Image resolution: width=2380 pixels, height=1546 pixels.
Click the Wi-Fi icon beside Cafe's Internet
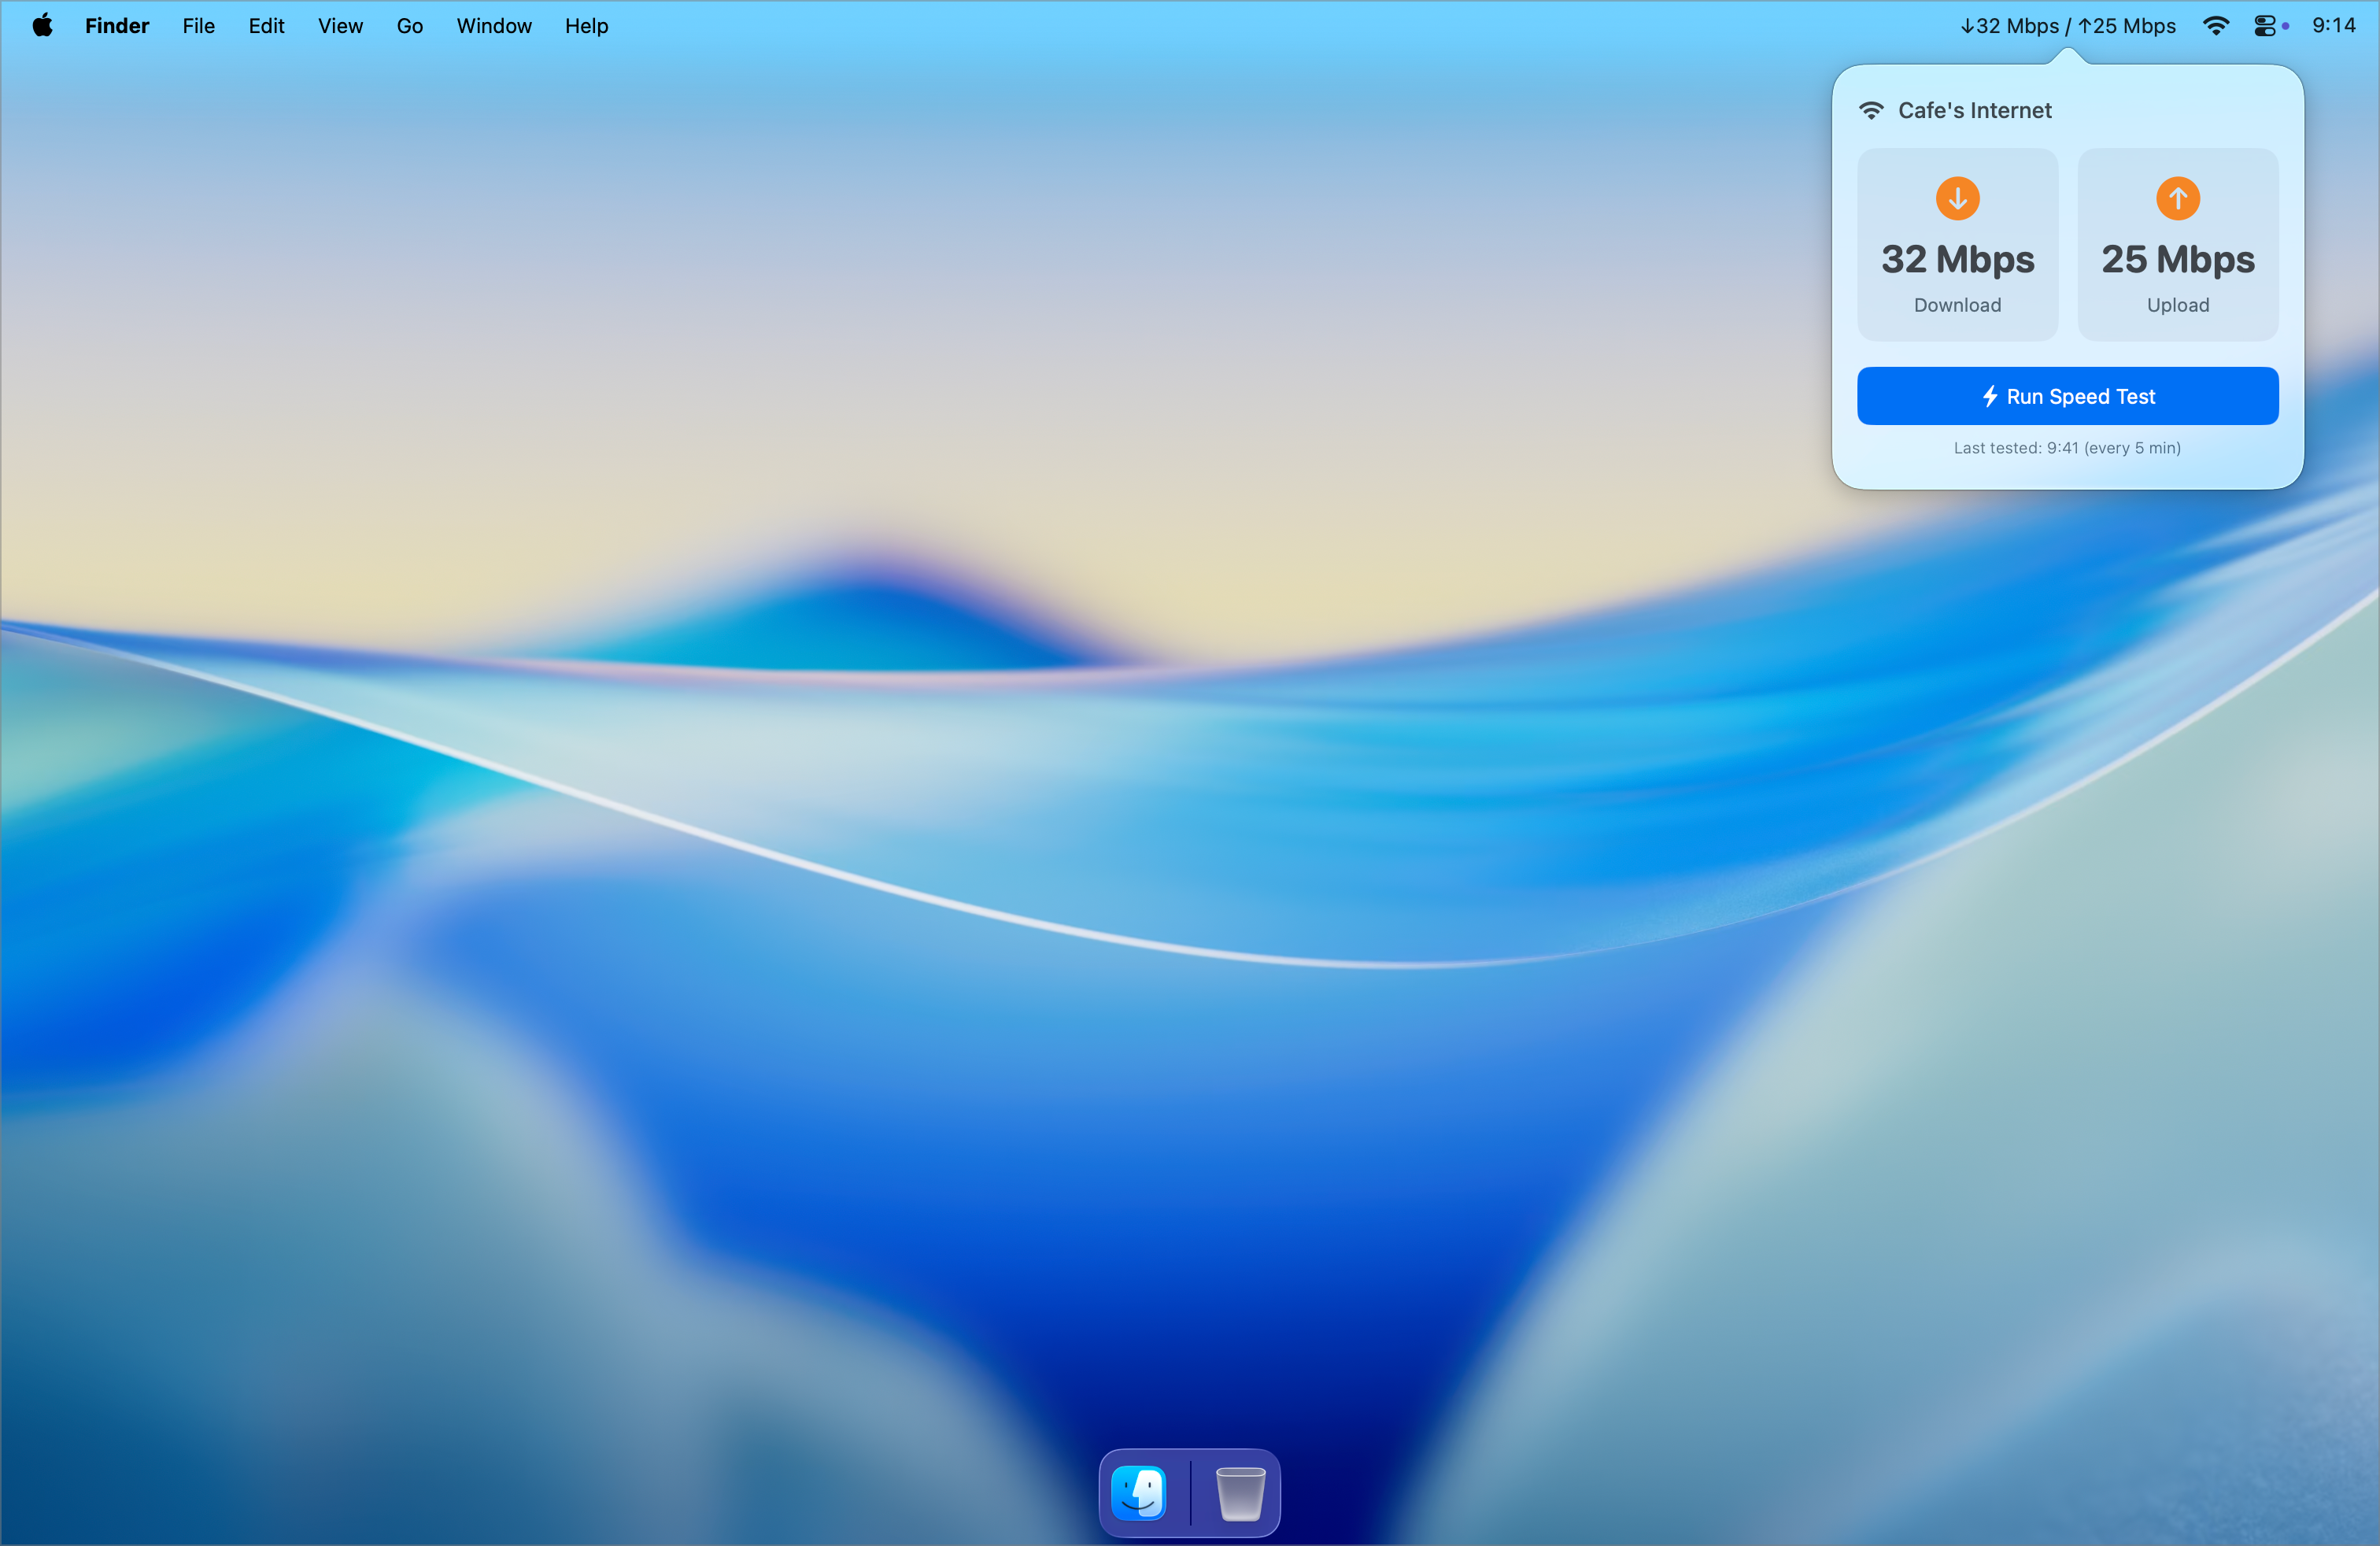(1871, 110)
